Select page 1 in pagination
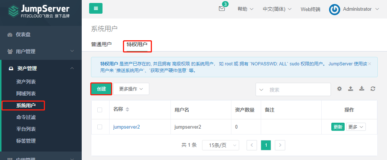This screenshot has width=387, height=160. [266, 145]
